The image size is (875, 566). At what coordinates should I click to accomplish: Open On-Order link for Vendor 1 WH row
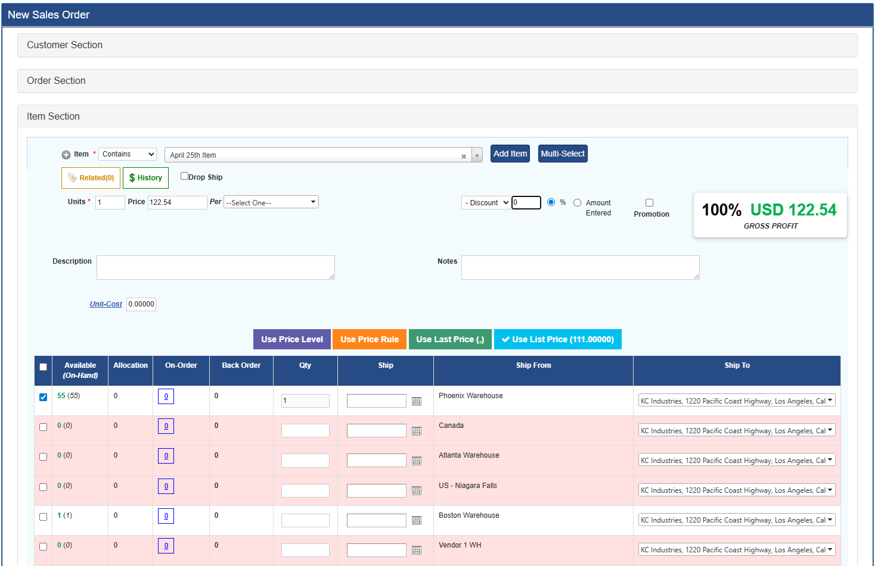166,546
